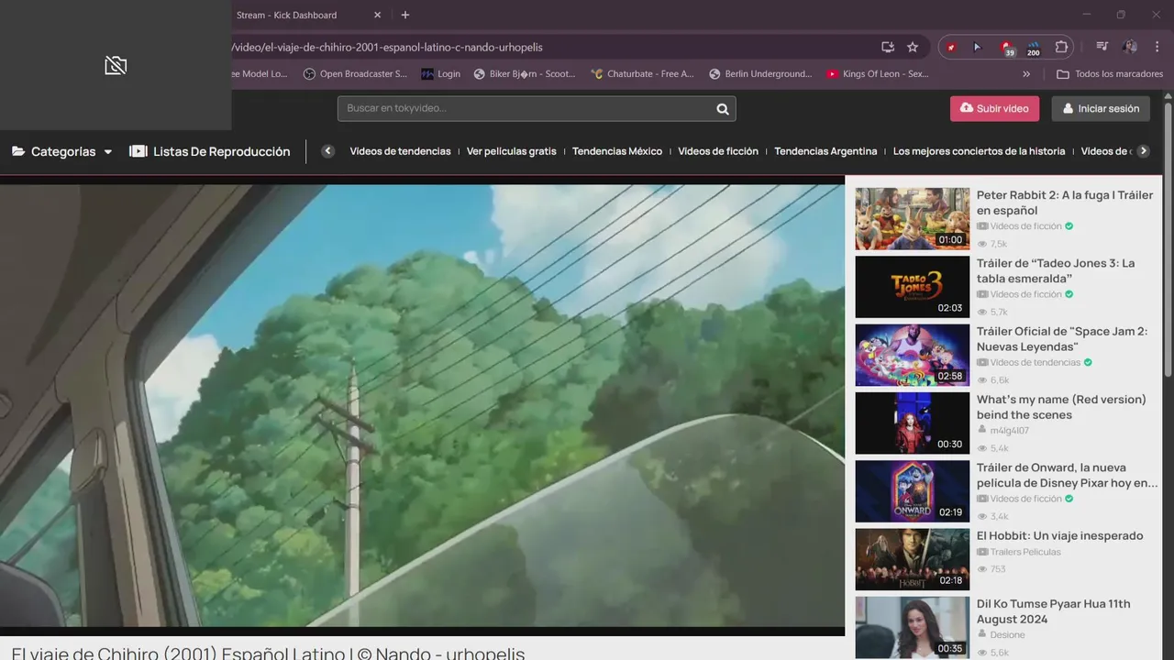
Task: Click the Subir video button
Action: tap(994, 108)
